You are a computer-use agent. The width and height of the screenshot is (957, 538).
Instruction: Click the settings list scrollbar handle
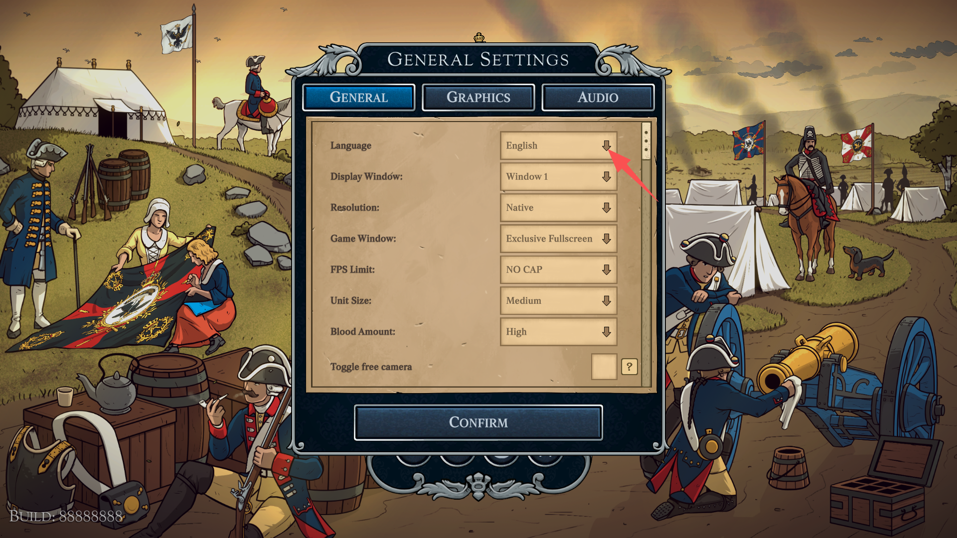[646, 141]
